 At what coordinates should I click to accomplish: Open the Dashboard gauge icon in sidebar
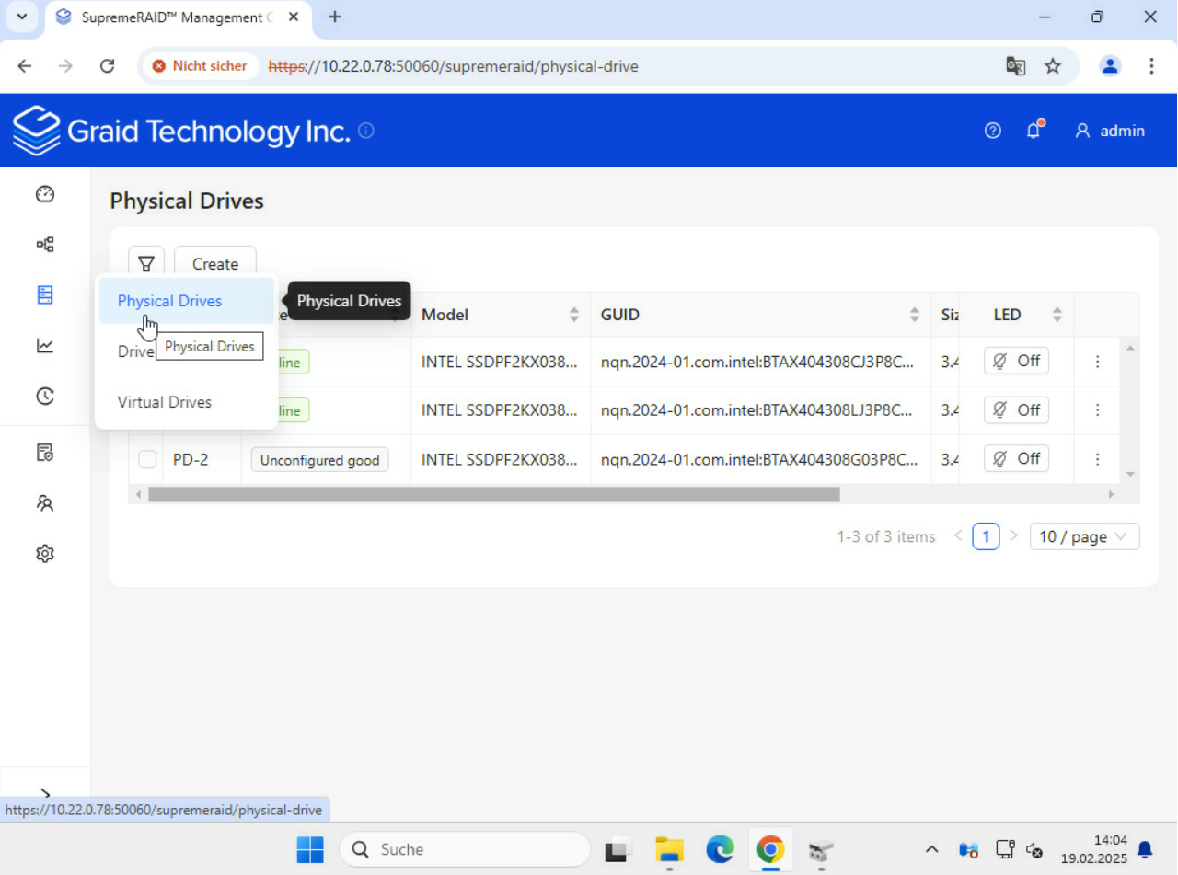point(45,194)
